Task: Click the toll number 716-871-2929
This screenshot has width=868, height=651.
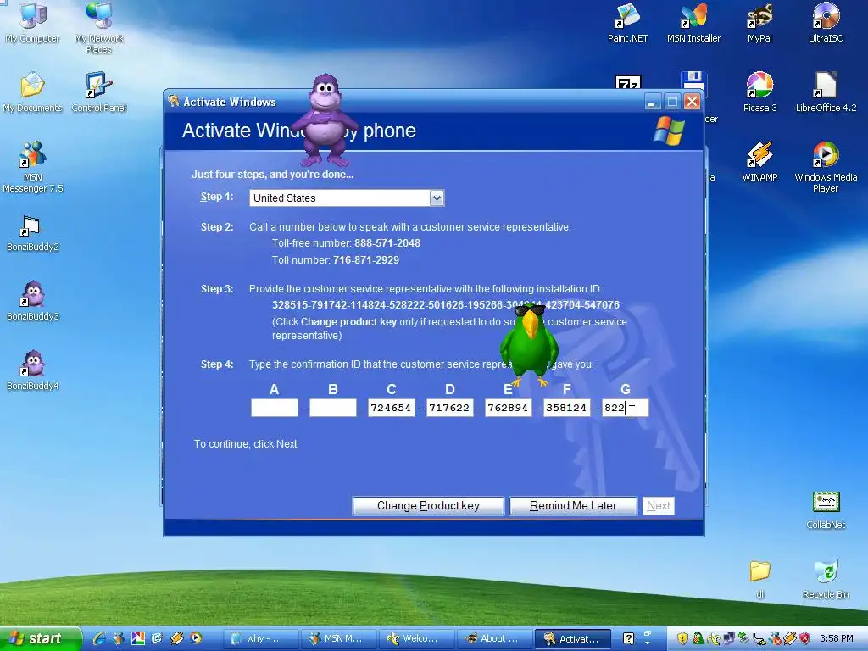Action: pyautogui.click(x=366, y=259)
